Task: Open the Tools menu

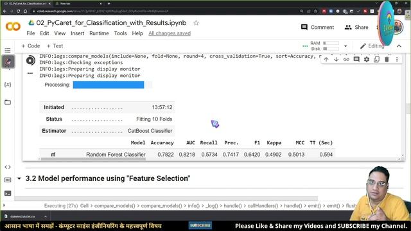Action: [120, 33]
